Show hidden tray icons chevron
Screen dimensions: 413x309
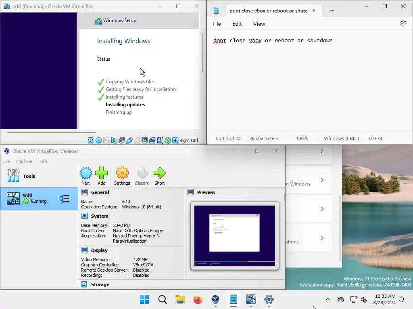point(328,299)
